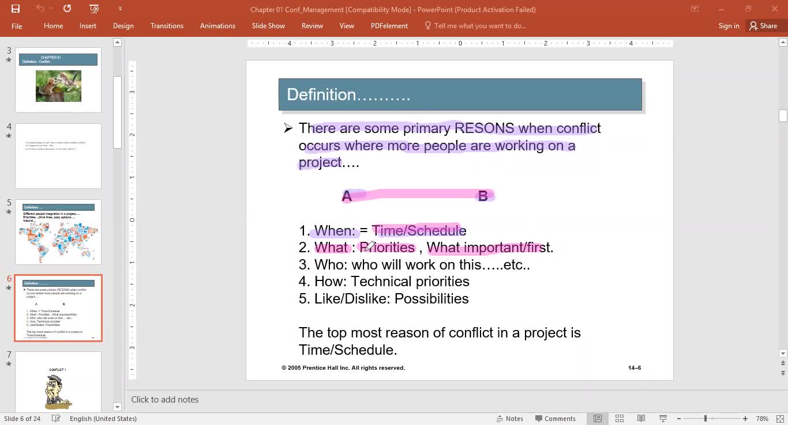Click the Sign in link

pyautogui.click(x=729, y=26)
